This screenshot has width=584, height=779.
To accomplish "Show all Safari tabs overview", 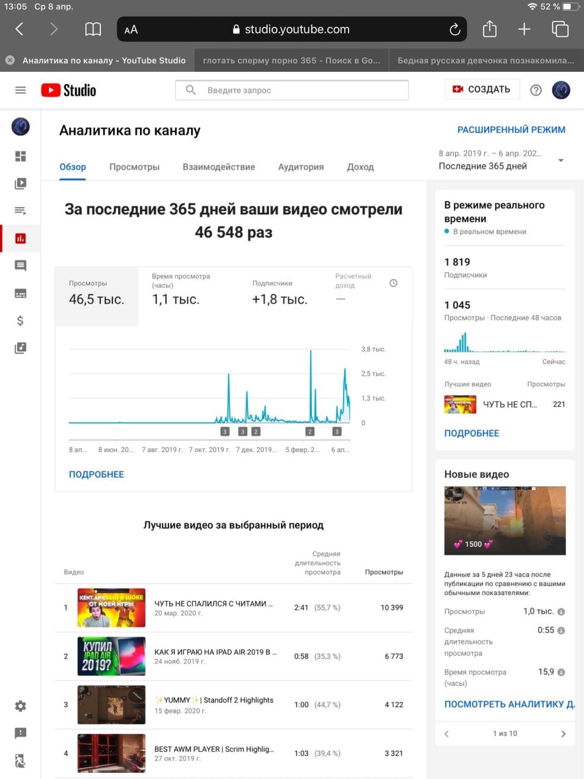I will [x=560, y=29].
